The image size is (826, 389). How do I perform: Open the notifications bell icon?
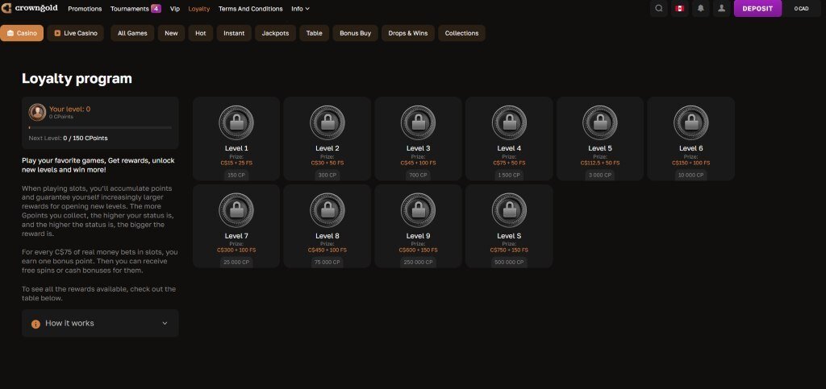point(701,9)
